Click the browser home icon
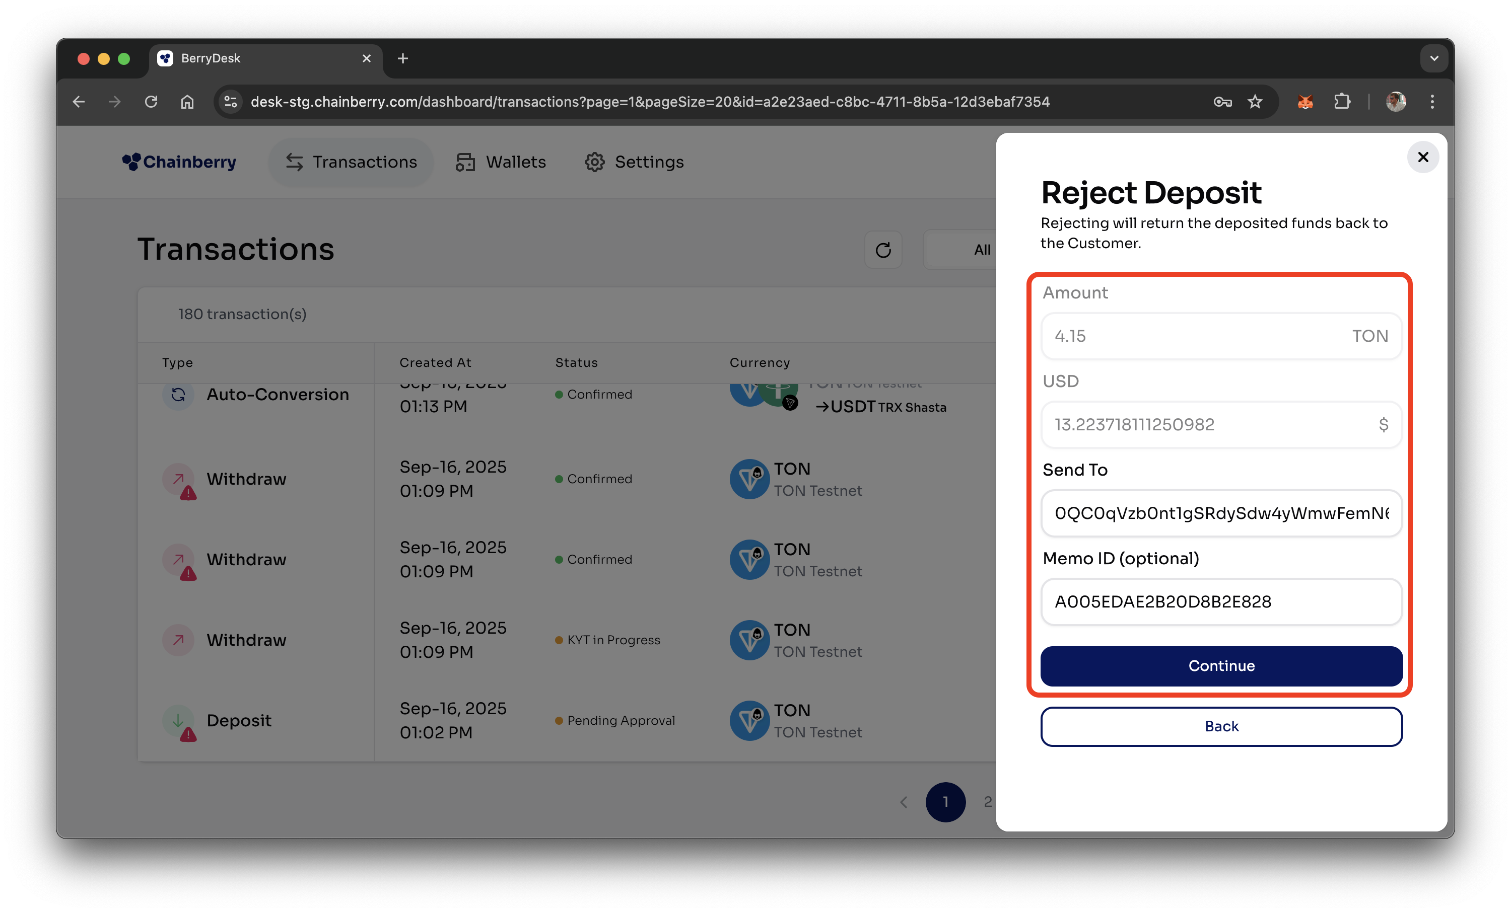The width and height of the screenshot is (1511, 913). [187, 102]
